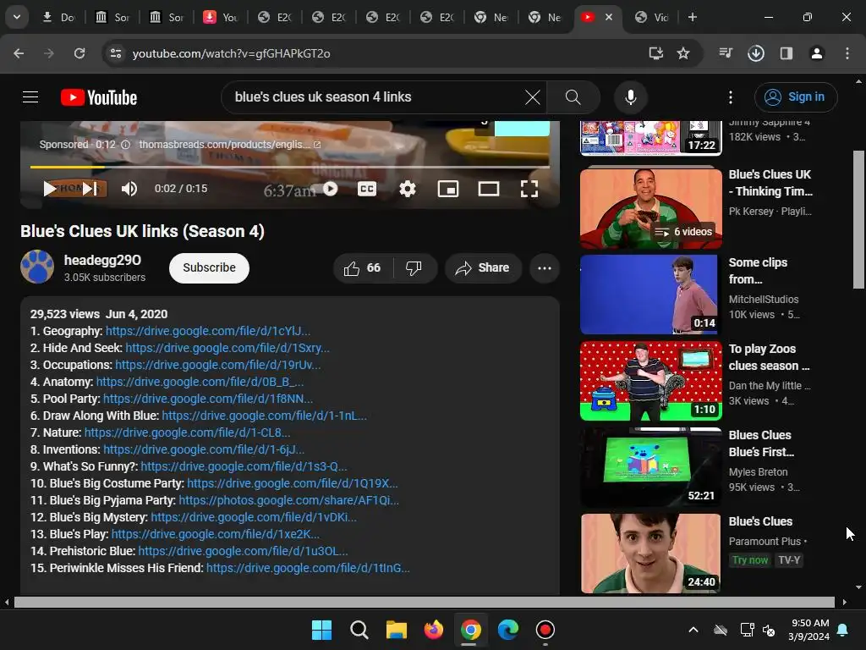The height and width of the screenshot is (650, 866).
Task: Skip to next video
Action: 90,189
